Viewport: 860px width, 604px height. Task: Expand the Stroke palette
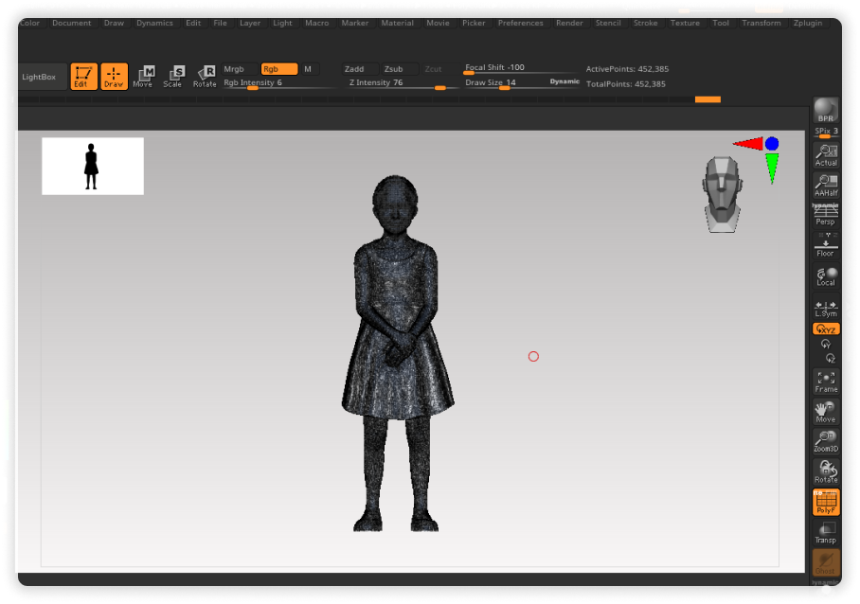pyautogui.click(x=645, y=23)
